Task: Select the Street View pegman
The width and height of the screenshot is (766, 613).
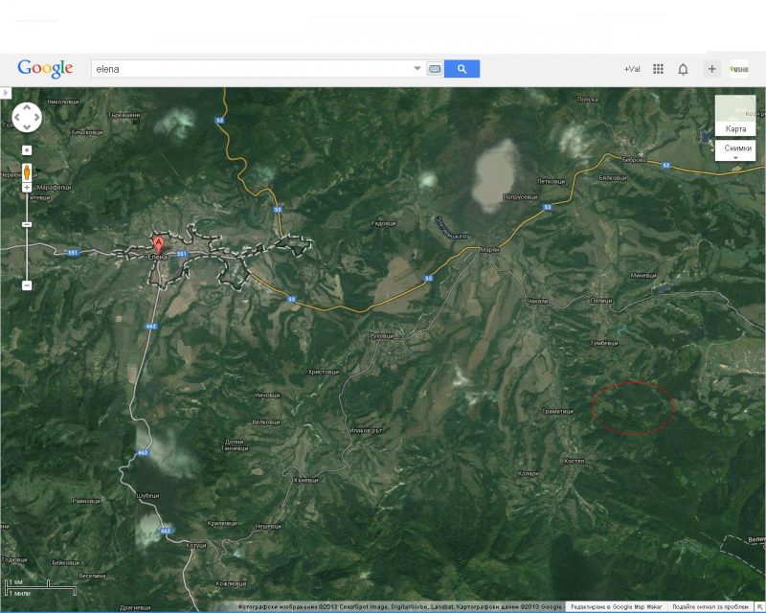Action: 27,173
